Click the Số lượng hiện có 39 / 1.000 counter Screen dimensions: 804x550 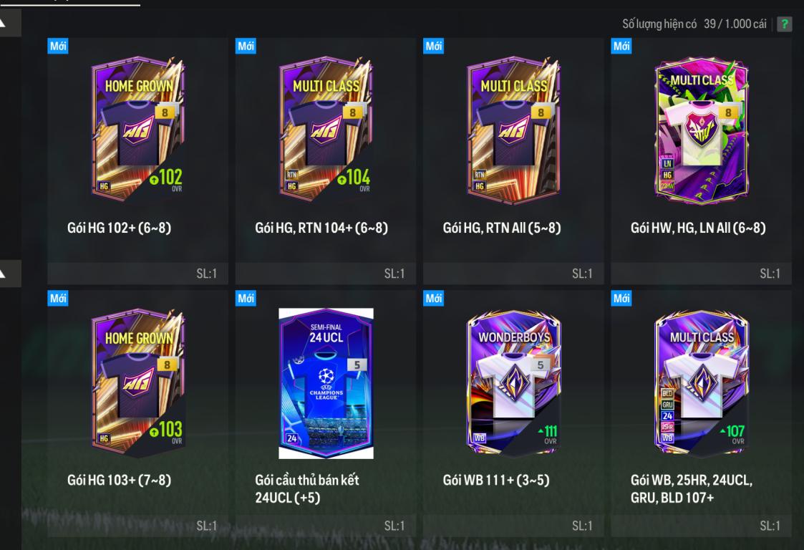coord(694,24)
